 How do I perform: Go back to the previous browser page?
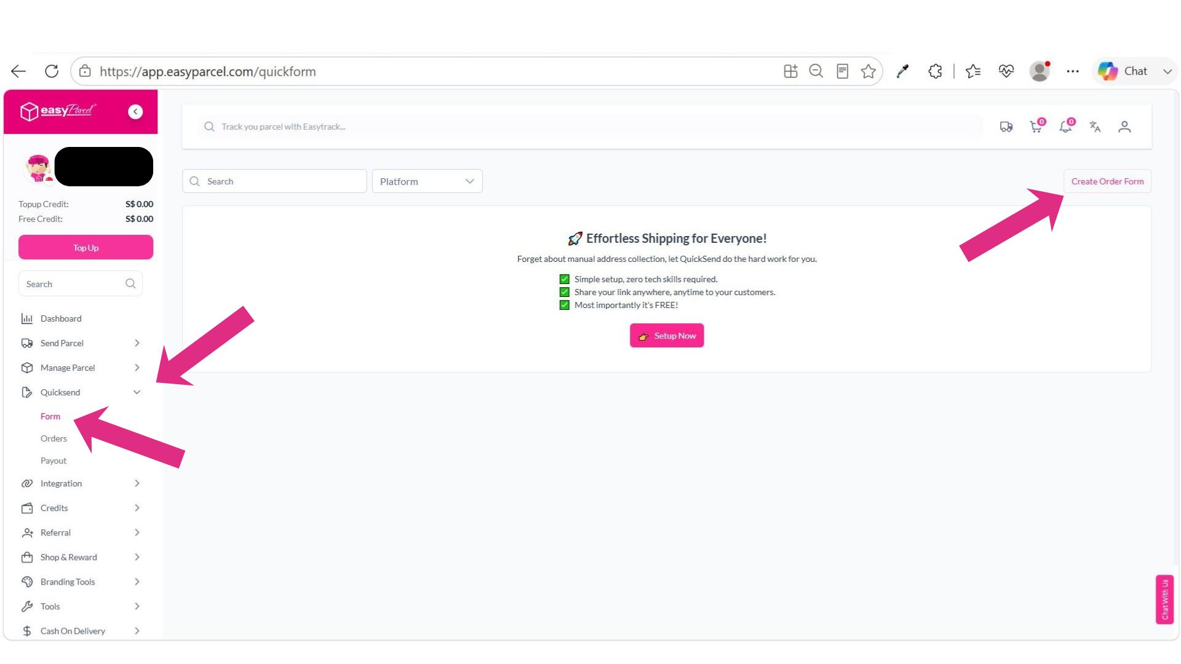click(x=18, y=71)
